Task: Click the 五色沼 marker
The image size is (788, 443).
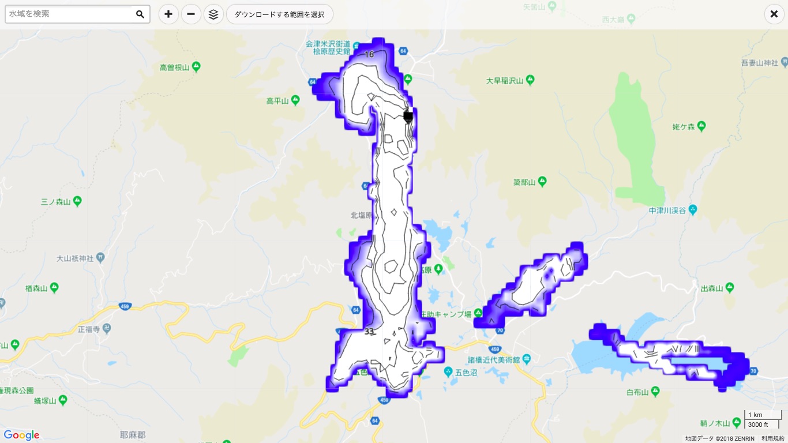Action: pos(448,372)
